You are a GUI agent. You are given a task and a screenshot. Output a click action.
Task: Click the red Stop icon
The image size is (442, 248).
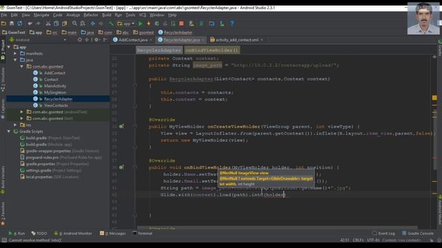tap(182, 23)
